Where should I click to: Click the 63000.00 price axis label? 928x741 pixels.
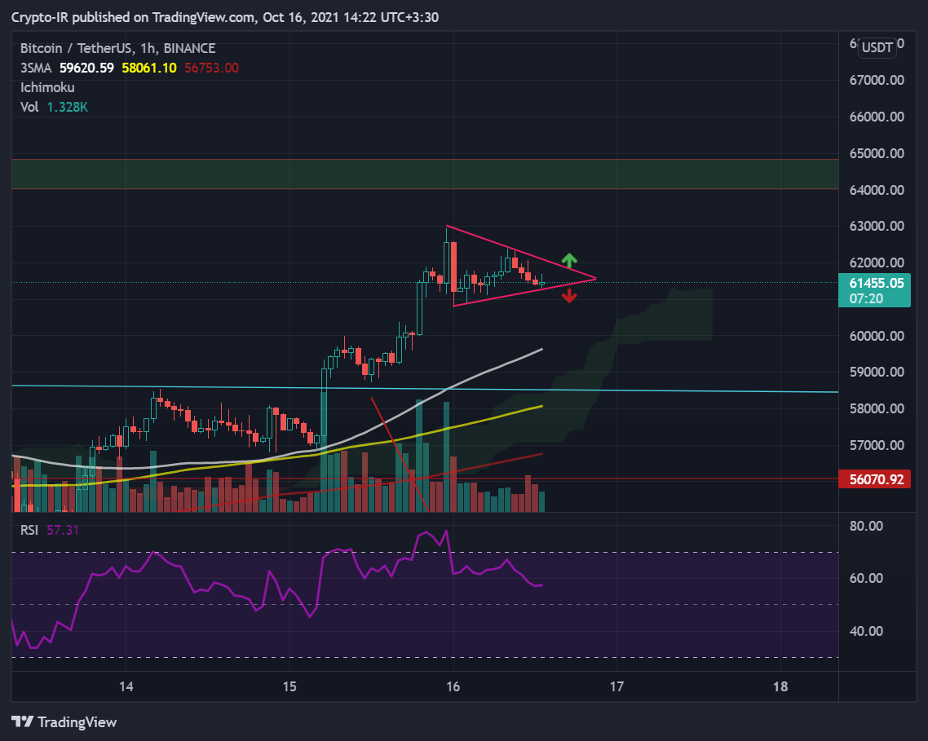coord(877,226)
